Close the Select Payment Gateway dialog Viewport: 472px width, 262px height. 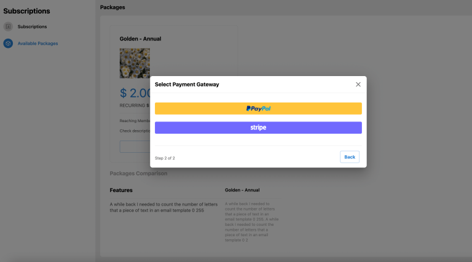(x=358, y=85)
